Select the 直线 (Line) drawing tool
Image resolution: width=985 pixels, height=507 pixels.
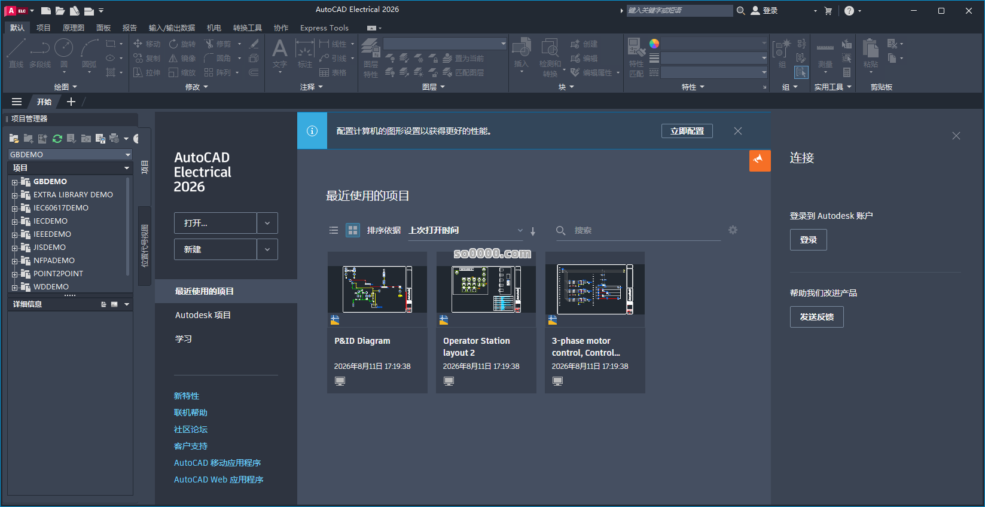click(16, 53)
